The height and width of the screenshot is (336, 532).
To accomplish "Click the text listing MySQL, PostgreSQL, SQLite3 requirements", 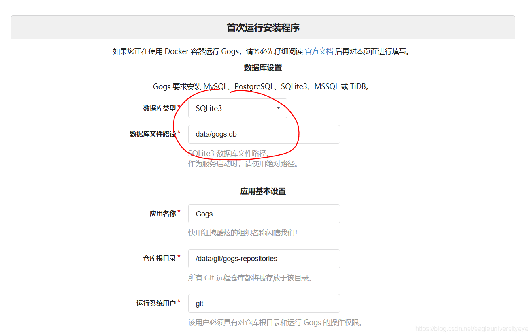I will [262, 87].
